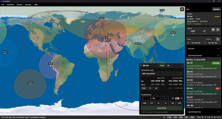This screenshot has height=119, width=222.
Task: Add +10 to TX offset
Action: (x=158, y=103)
